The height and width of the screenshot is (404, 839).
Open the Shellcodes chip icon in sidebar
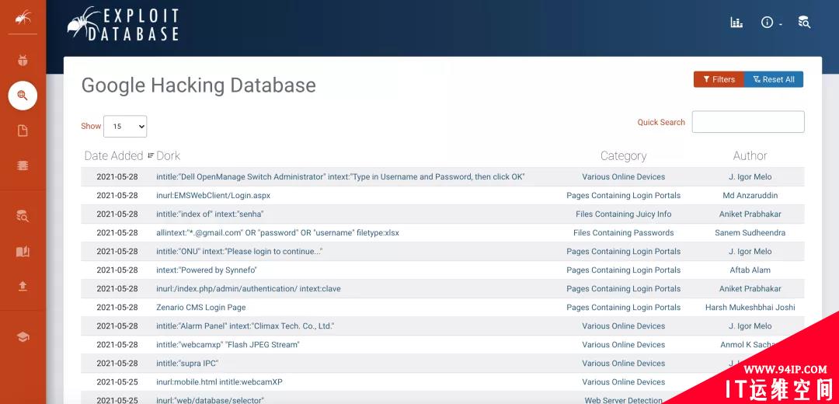pyautogui.click(x=23, y=166)
